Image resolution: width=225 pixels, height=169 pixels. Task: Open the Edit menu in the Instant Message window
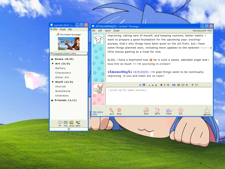click(x=100, y=30)
